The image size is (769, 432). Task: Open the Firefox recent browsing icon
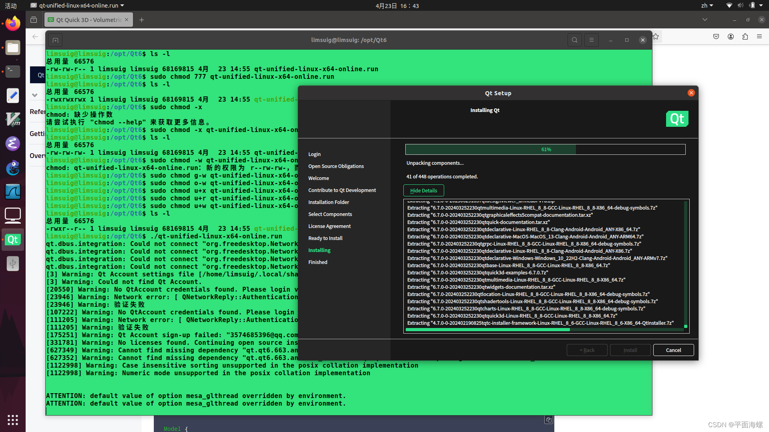click(34, 20)
